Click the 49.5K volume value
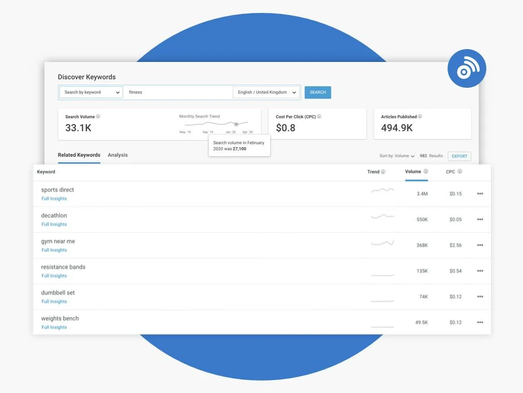 [x=421, y=322]
